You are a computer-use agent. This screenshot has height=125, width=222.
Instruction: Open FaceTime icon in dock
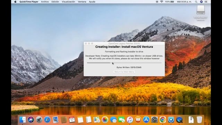[121, 120]
